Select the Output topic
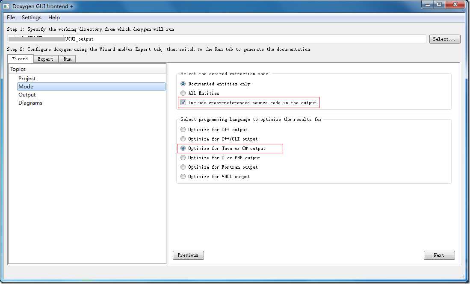 (x=27, y=94)
